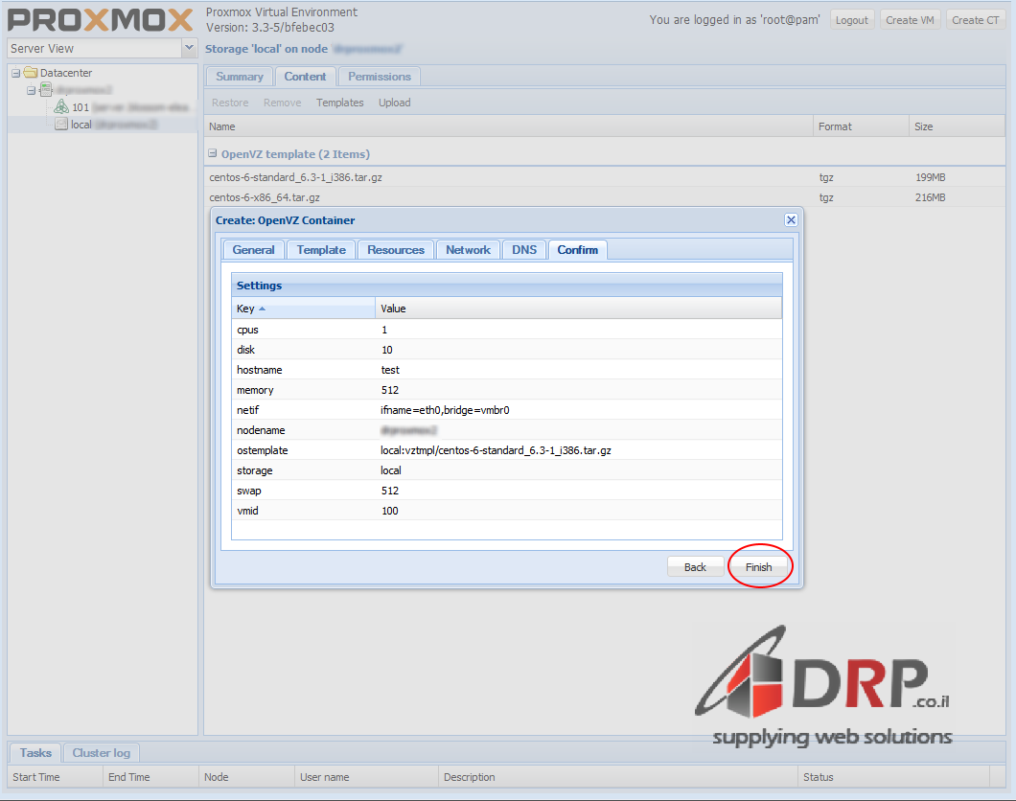Click the Proxmox logo
The height and width of the screenshot is (801, 1016).
[101, 19]
